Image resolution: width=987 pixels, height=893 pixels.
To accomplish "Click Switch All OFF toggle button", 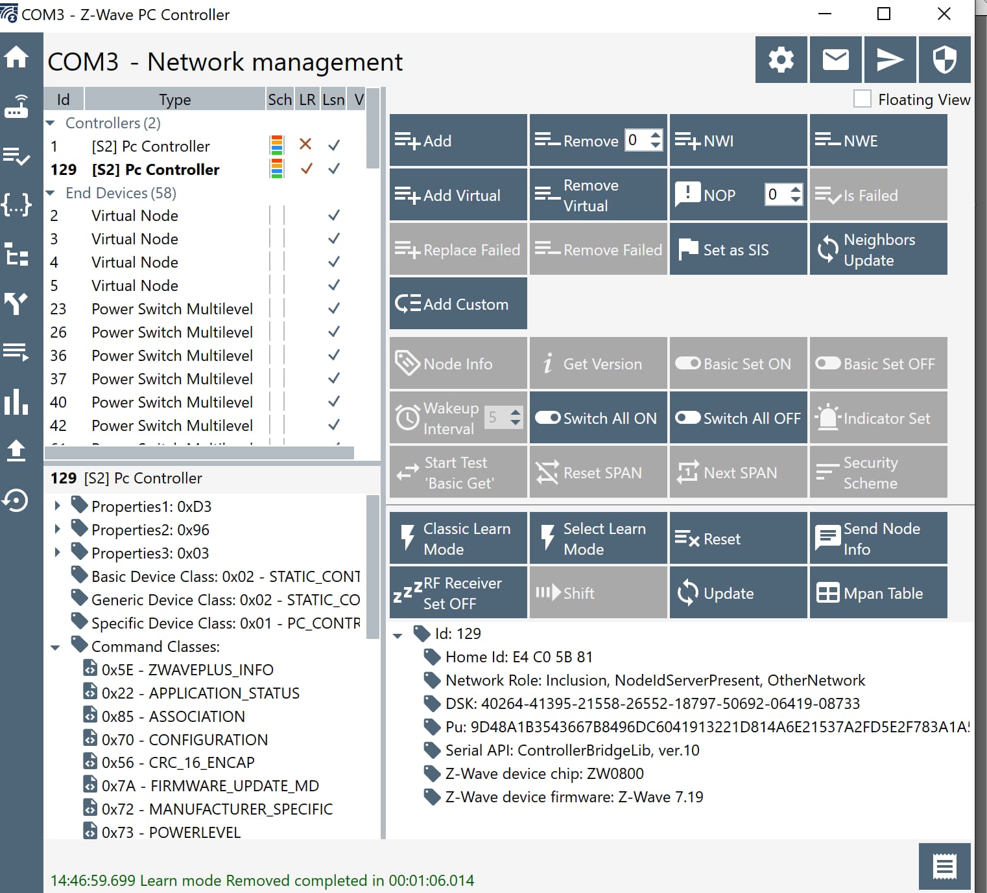I will pos(738,418).
